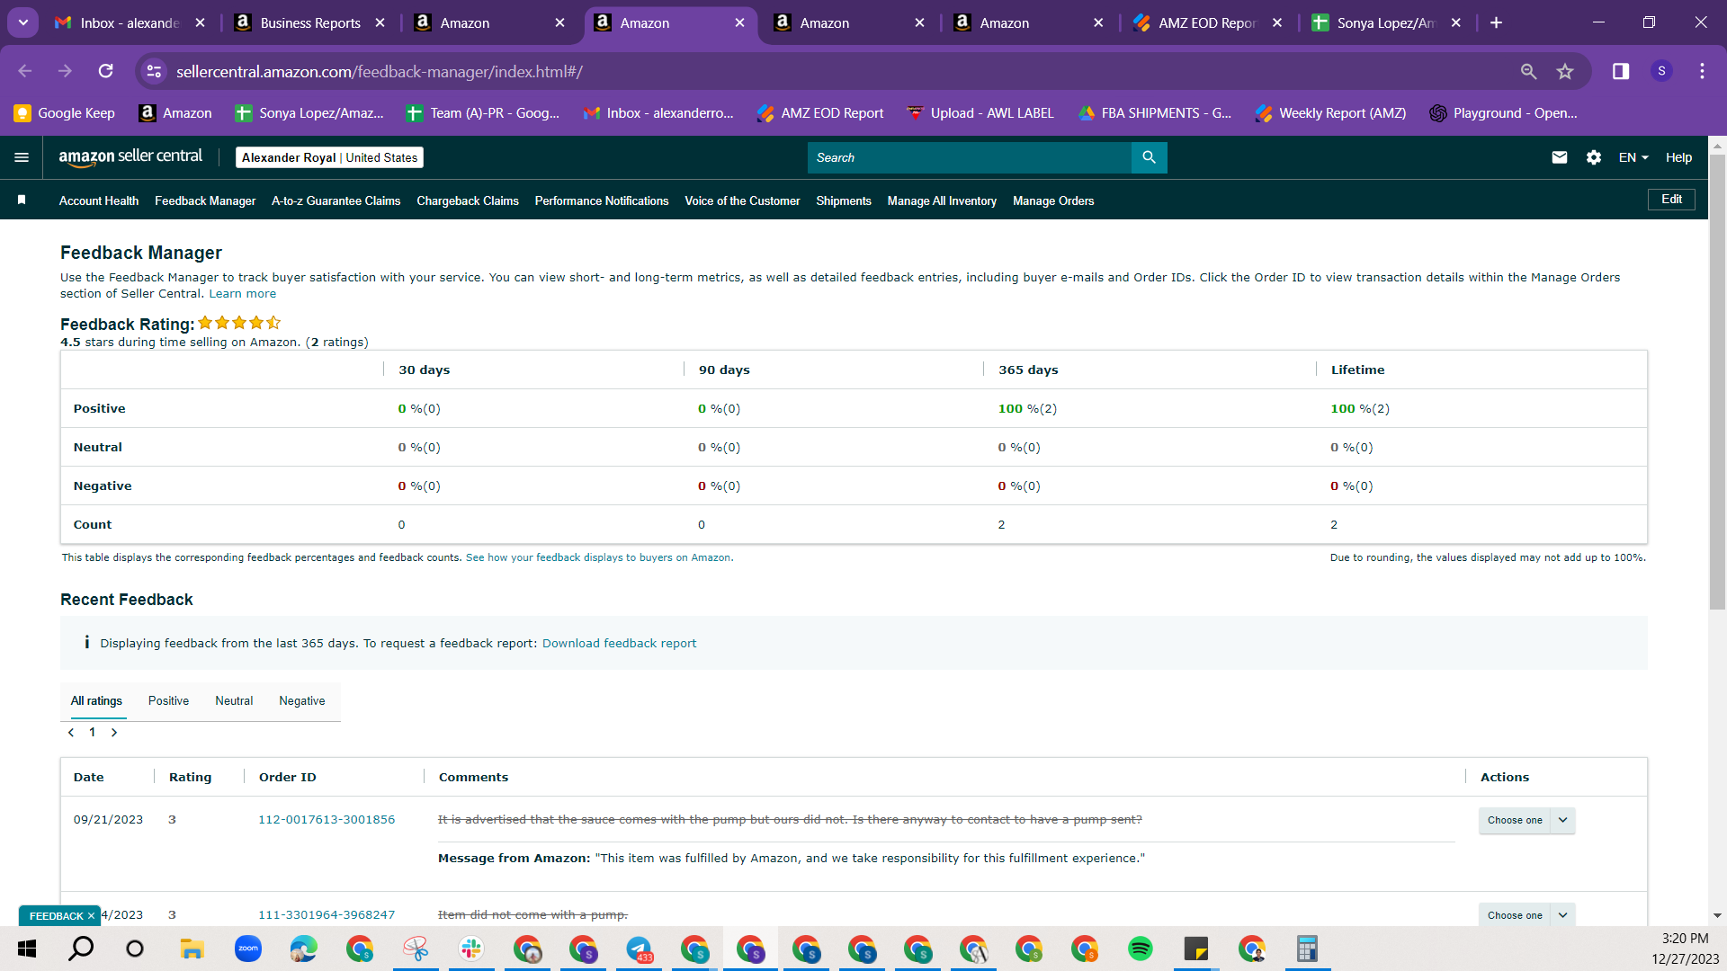Viewport: 1727px width, 971px height.
Task: Click the amazon seller central logo
Action: coord(130,157)
